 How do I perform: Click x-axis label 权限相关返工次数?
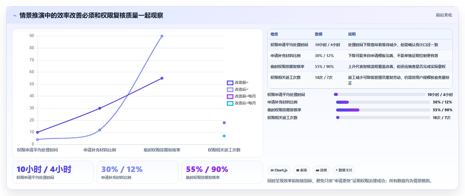point(224,150)
